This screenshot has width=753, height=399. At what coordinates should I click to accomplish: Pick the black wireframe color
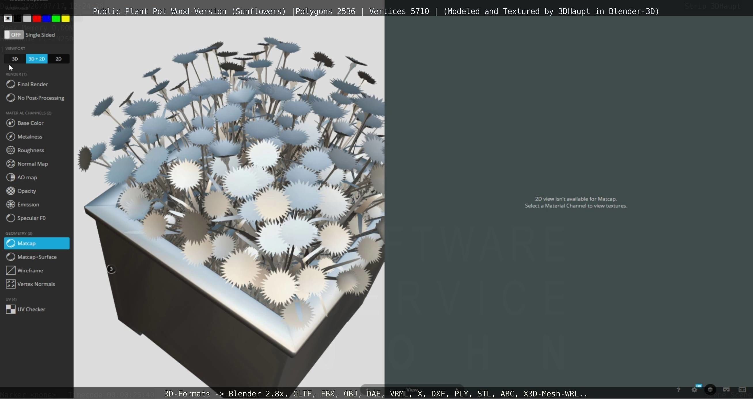(18, 19)
